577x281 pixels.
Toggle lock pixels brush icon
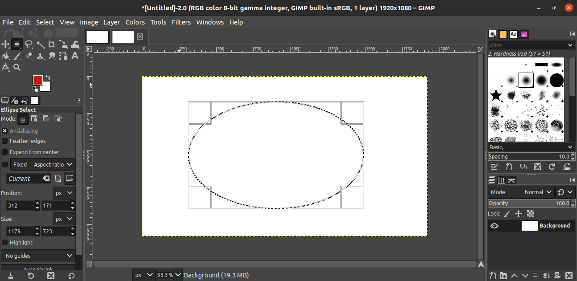click(x=507, y=214)
